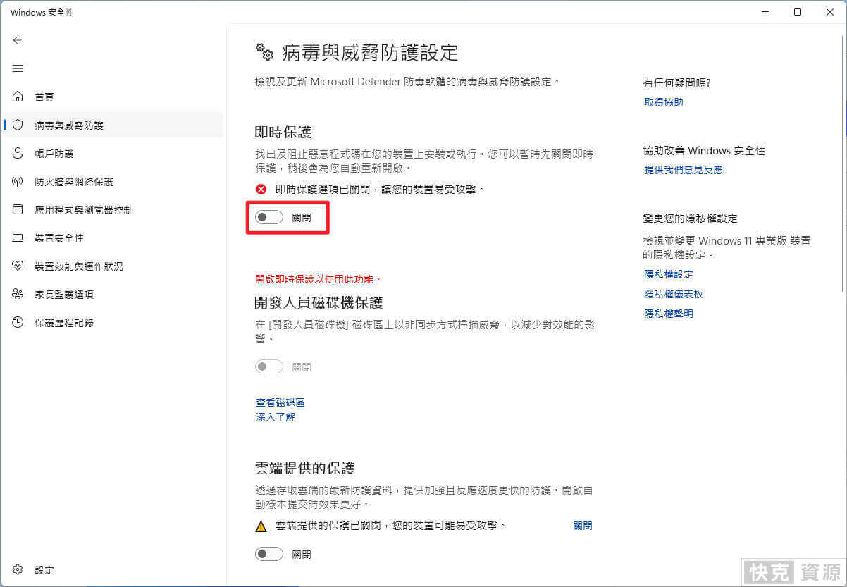Click the heart icon for 裝置效能與運作狀況
This screenshot has height=587, width=847.
point(18,266)
